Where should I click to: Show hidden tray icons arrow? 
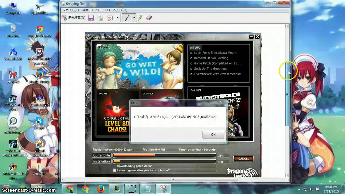(x=299, y=189)
